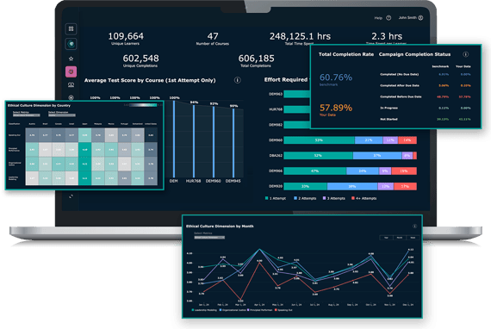The height and width of the screenshot is (329, 491).
Task: Select the Year view button in Month chart
Action: (x=386, y=238)
